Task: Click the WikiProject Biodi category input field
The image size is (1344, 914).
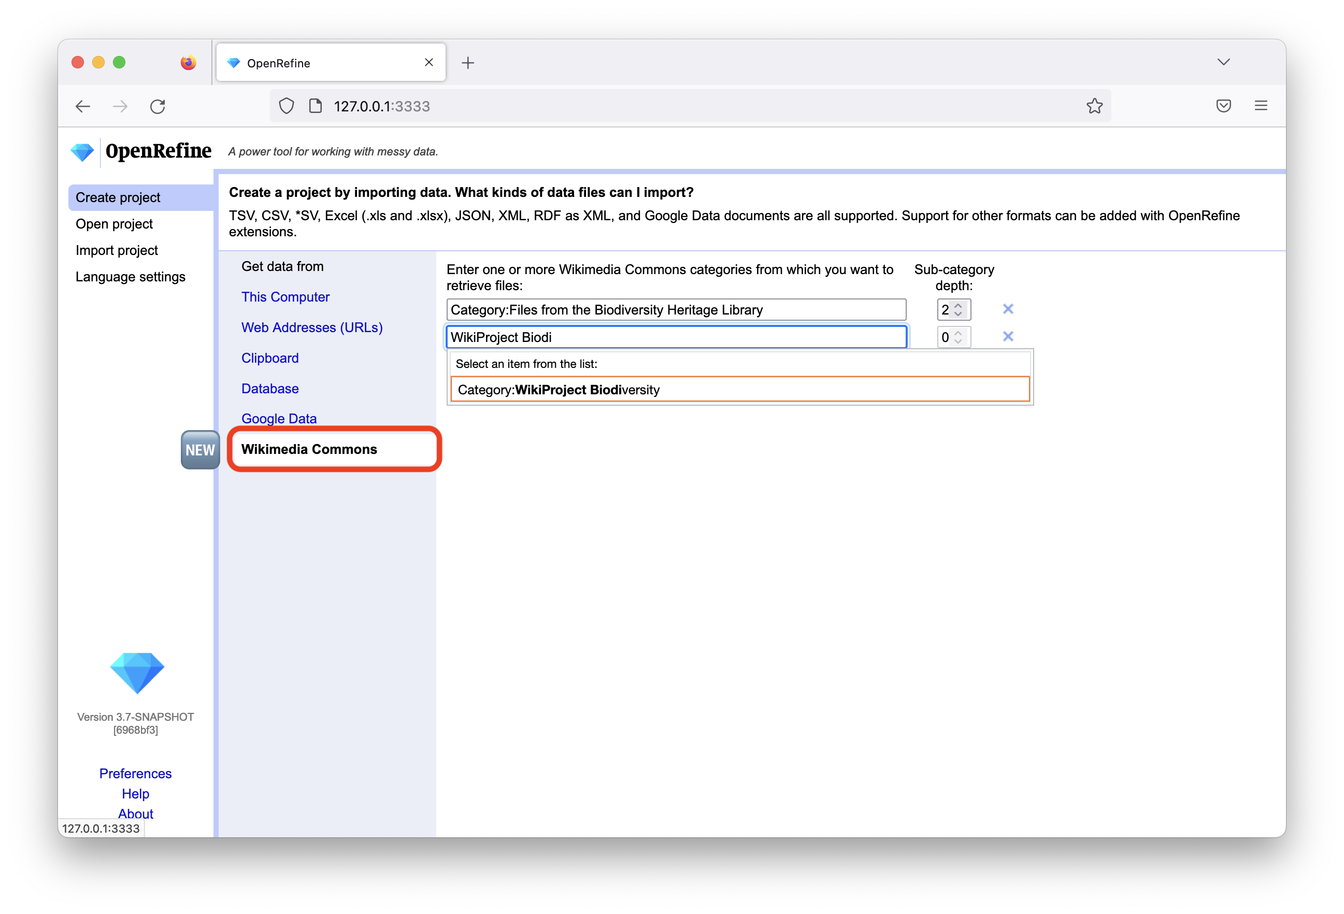Action: click(676, 337)
